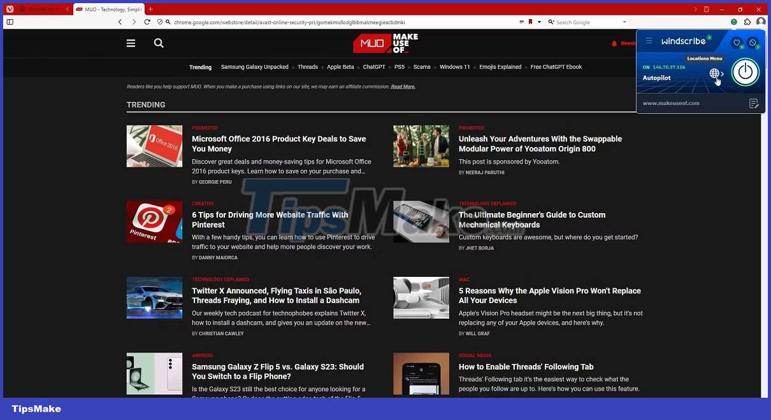This screenshot has width=771, height=420.
Task: Open the bookmark dropdown arrow in address bar
Action: (x=538, y=22)
